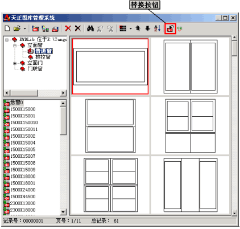Click the tree panel horizontal scrollbar thumb
This screenshot has width=240, height=229.
(x=24, y=93)
